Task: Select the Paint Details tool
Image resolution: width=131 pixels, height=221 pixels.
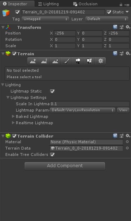Action: tap(89, 61)
